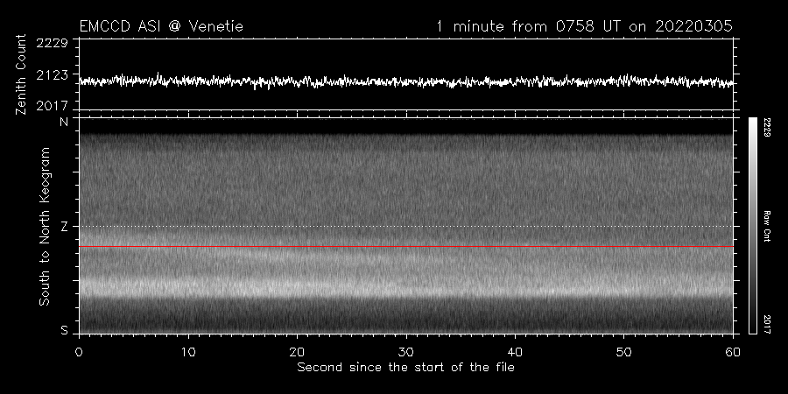Screen dimensions: 788x394
Task: Click the 0 second tick label
Action: coord(79,352)
